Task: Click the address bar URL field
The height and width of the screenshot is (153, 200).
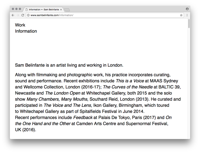Action: [104, 15]
